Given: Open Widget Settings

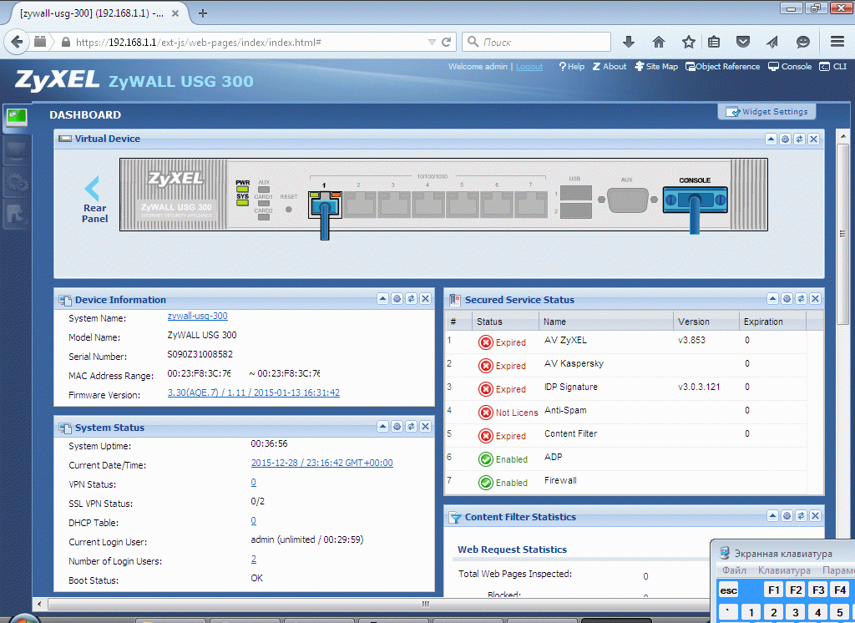Looking at the screenshot, I should pos(766,111).
